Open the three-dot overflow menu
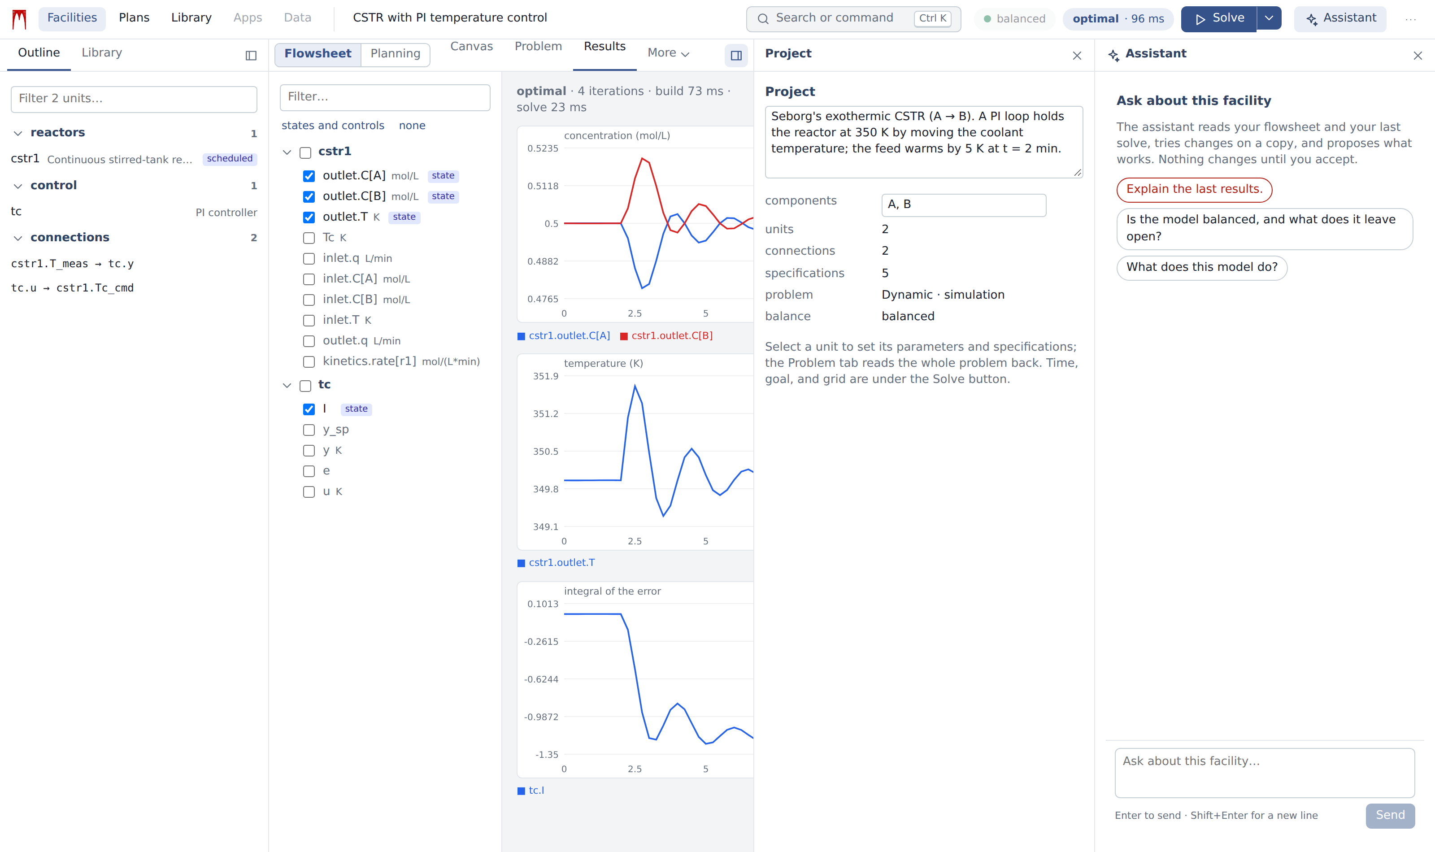This screenshot has width=1435, height=852. pos(1411,19)
